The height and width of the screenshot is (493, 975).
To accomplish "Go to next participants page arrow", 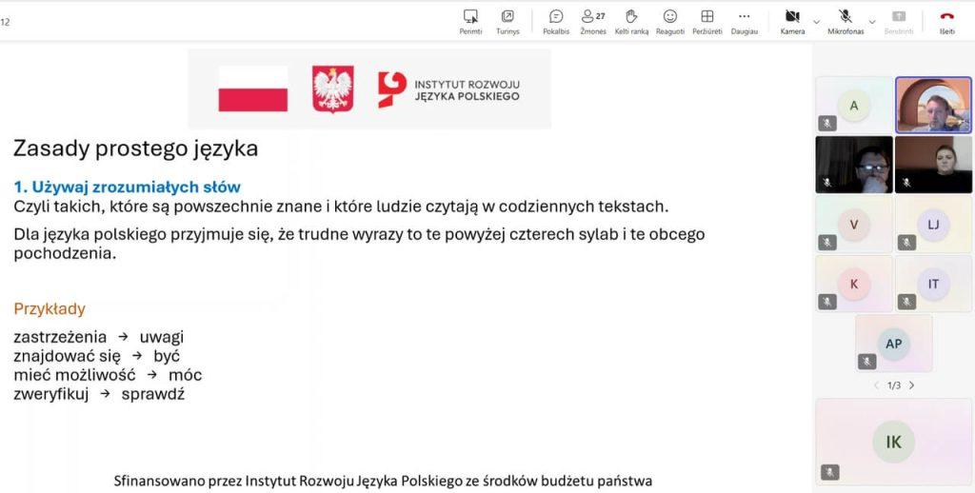I will pos(911,385).
